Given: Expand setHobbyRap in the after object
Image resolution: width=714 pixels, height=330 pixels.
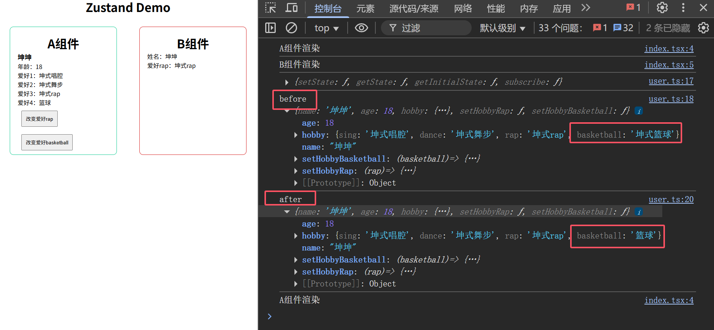Looking at the screenshot, I should coord(296,272).
